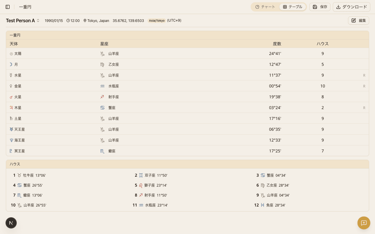Open the chat feedback bubble icon
375x234 pixels.
pyautogui.click(x=364, y=223)
